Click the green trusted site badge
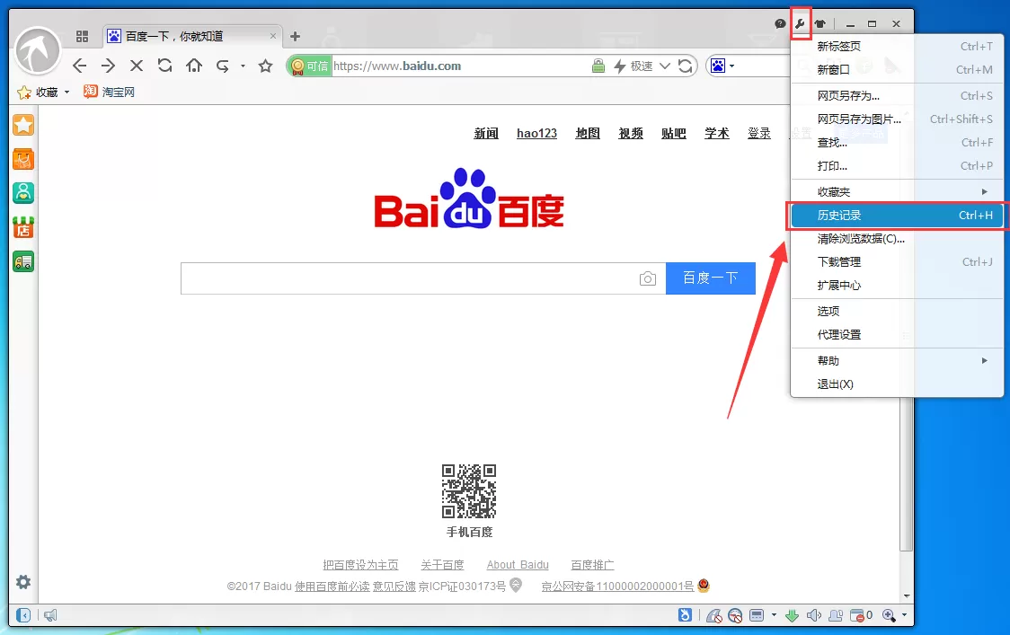The width and height of the screenshot is (1010, 635). point(310,66)
